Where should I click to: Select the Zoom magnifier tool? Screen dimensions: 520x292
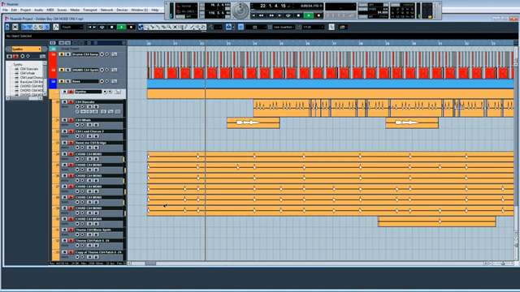click(169, 27)
